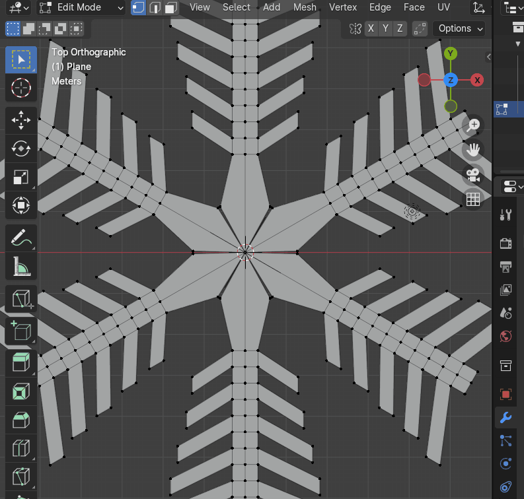Click the green Y axis gizmo

(x=451, y=53)
